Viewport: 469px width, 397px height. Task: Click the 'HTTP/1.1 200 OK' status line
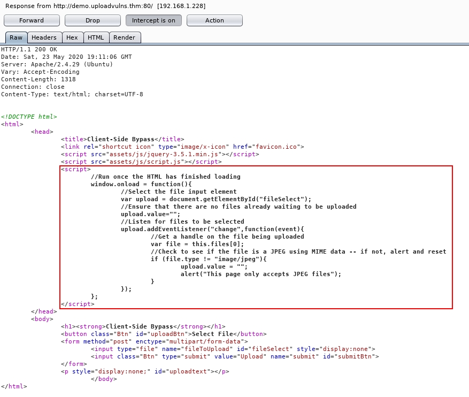29,49
